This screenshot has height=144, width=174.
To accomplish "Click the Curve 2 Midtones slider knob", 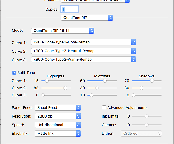I will pos(97,88).
